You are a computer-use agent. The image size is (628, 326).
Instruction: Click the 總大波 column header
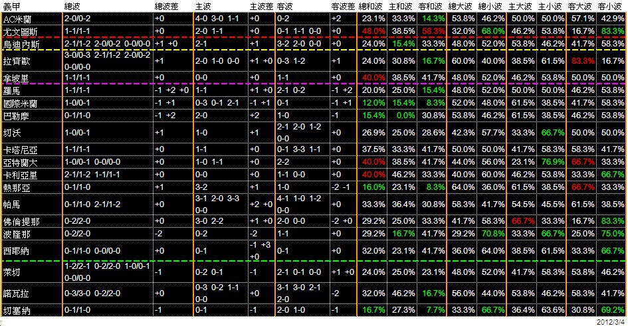[x=460, y=7]
